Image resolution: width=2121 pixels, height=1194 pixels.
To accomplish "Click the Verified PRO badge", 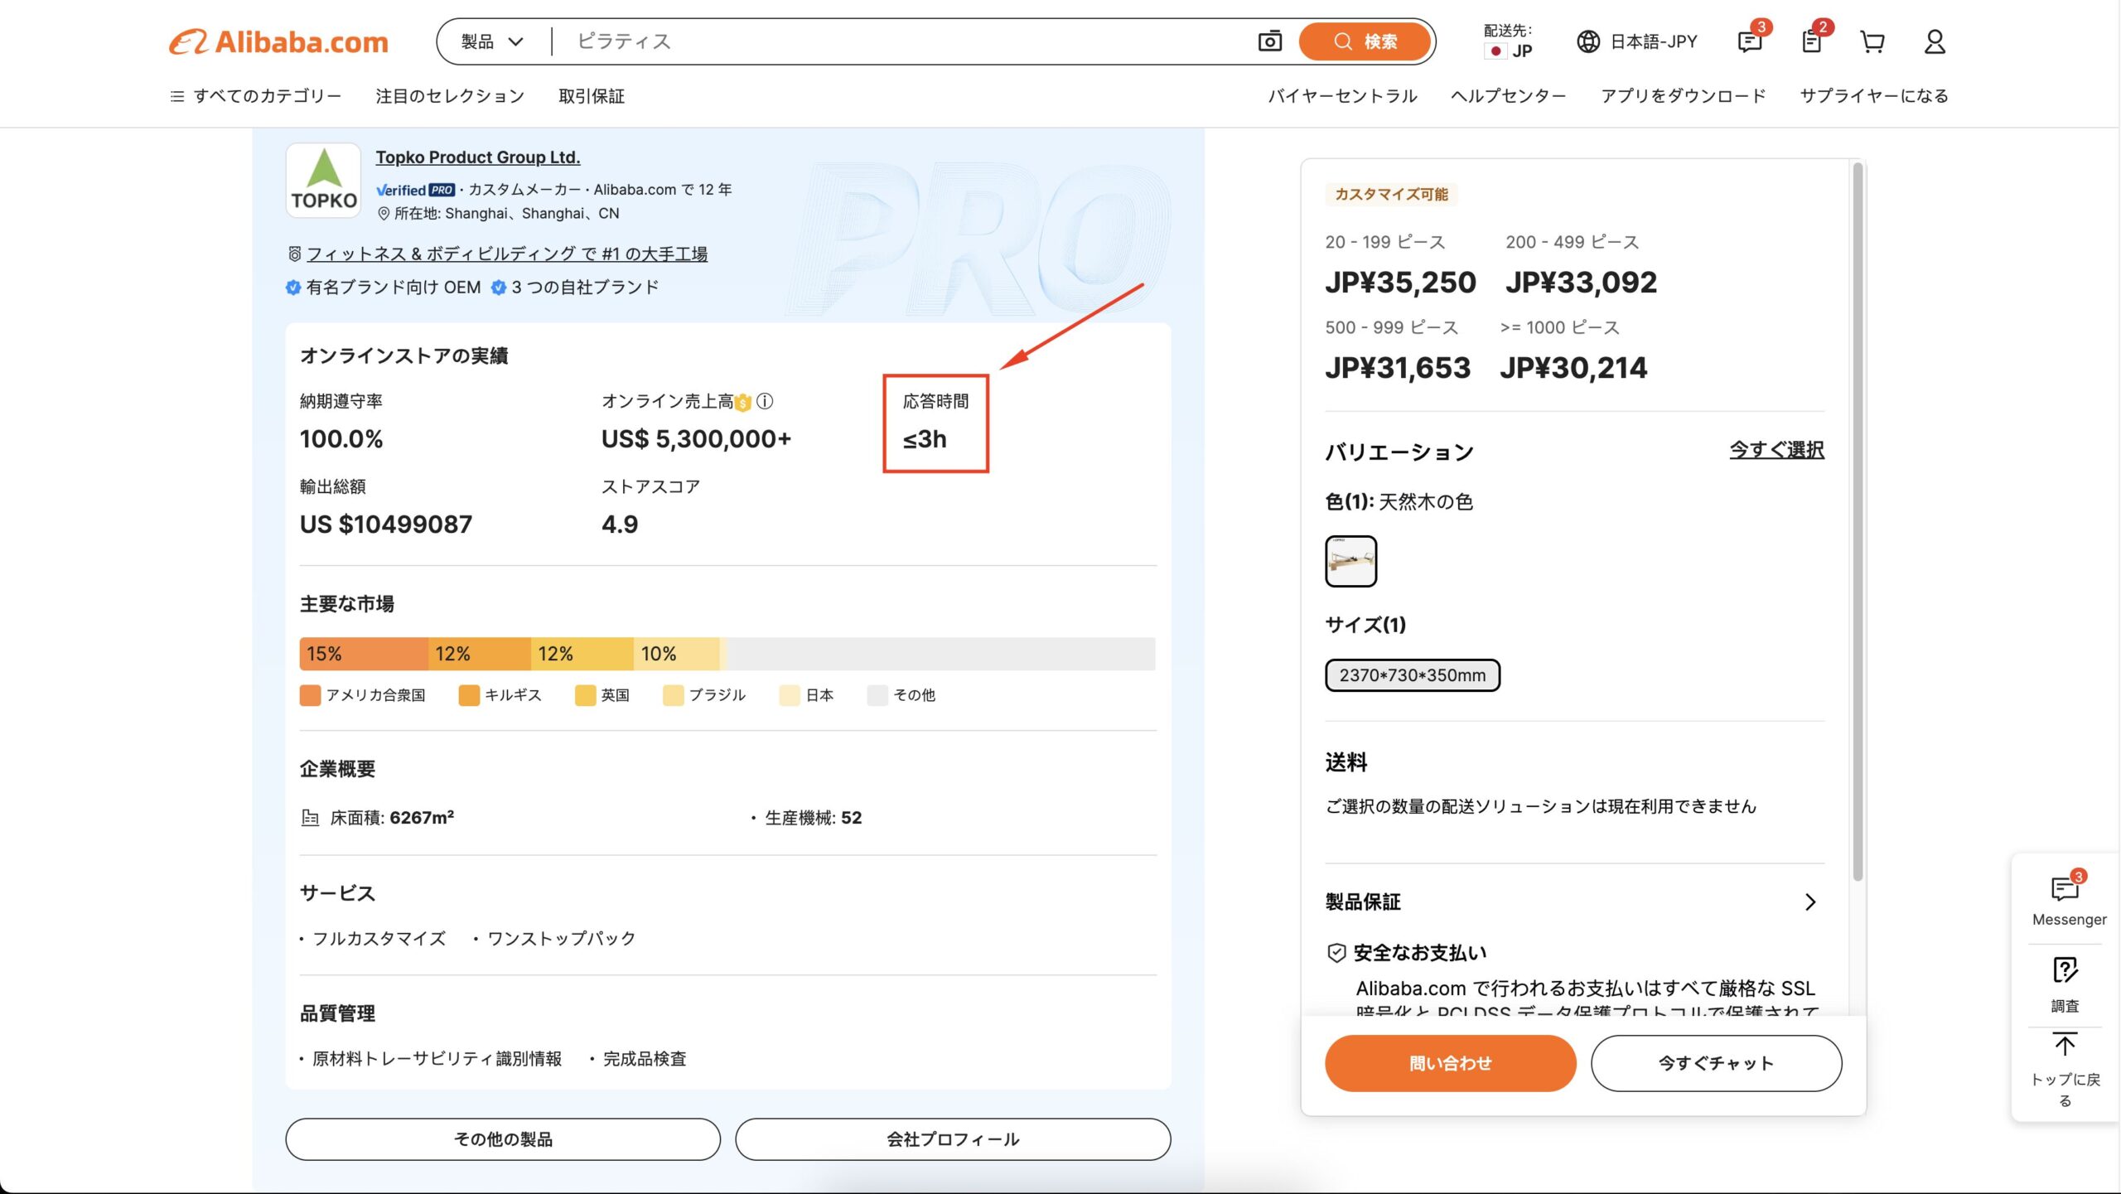I will pyautogui.click(x=415, y=190).
